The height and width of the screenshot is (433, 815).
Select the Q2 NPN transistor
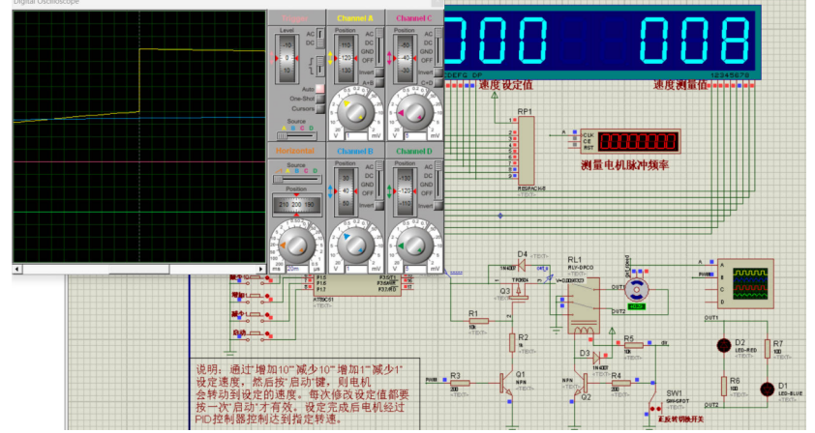point(581,385)
